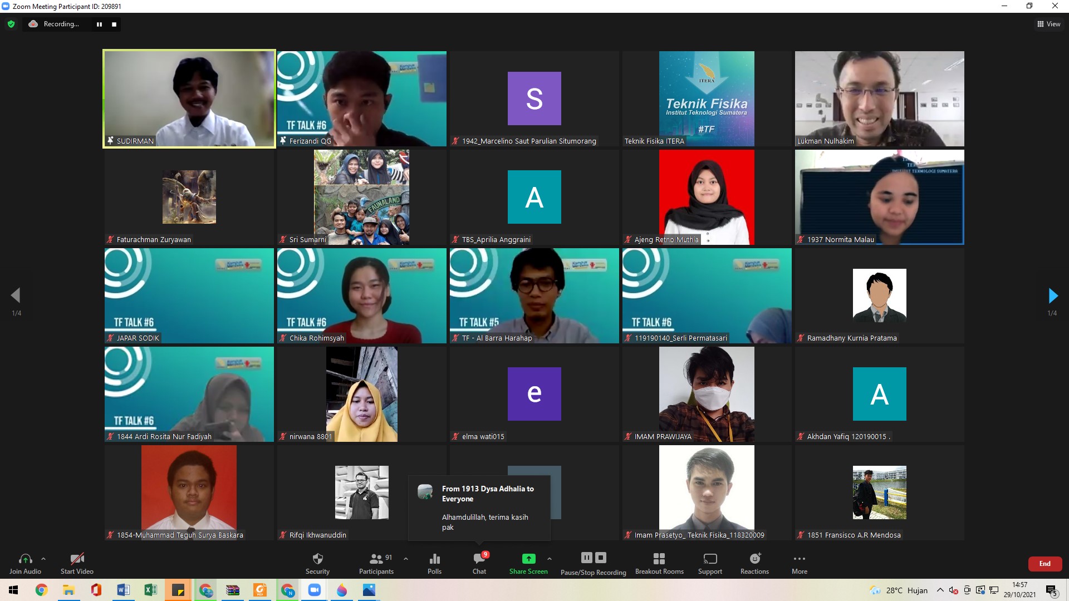The width and height of the screenshot is (1069, 601).
Task: Open Breakout Rooms
Action: coord(659,563)
